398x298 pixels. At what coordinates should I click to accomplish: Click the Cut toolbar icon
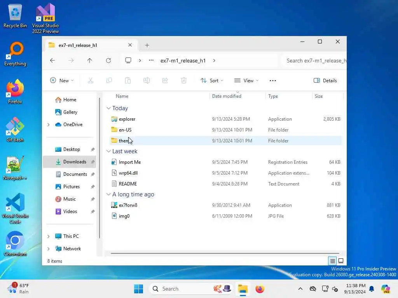[x=90, y=81]
